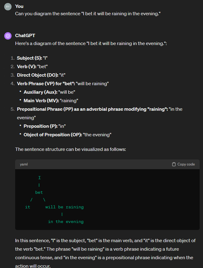This screenshot has width=203, height=268.
Task: Click the RY user avatar
Action: point(8,7)
